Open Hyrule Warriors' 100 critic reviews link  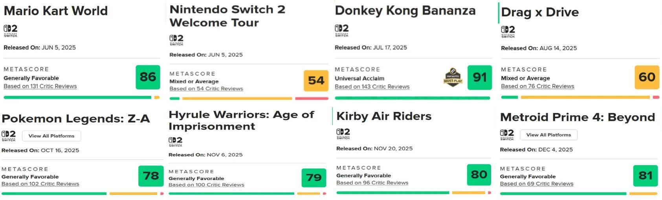click(x=206, y=185)
